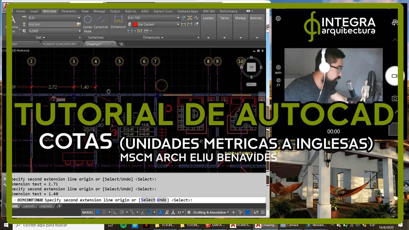Click the MODEL status bar button

tap(88, 212)
